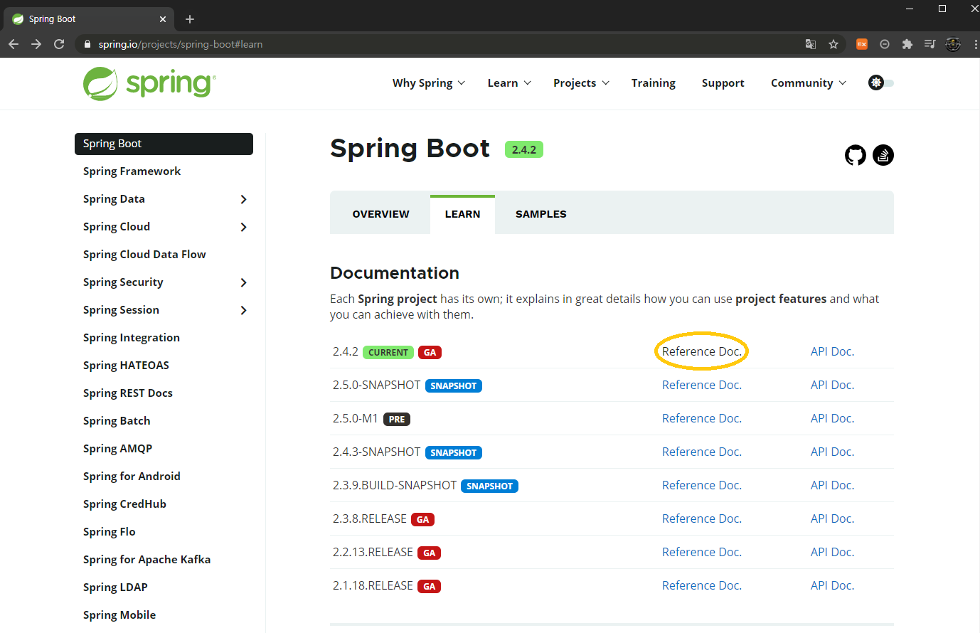This screenshot has width=980, height=633.
Task: Expand the Spring Data submenu chevron
Action: point(243,199)
